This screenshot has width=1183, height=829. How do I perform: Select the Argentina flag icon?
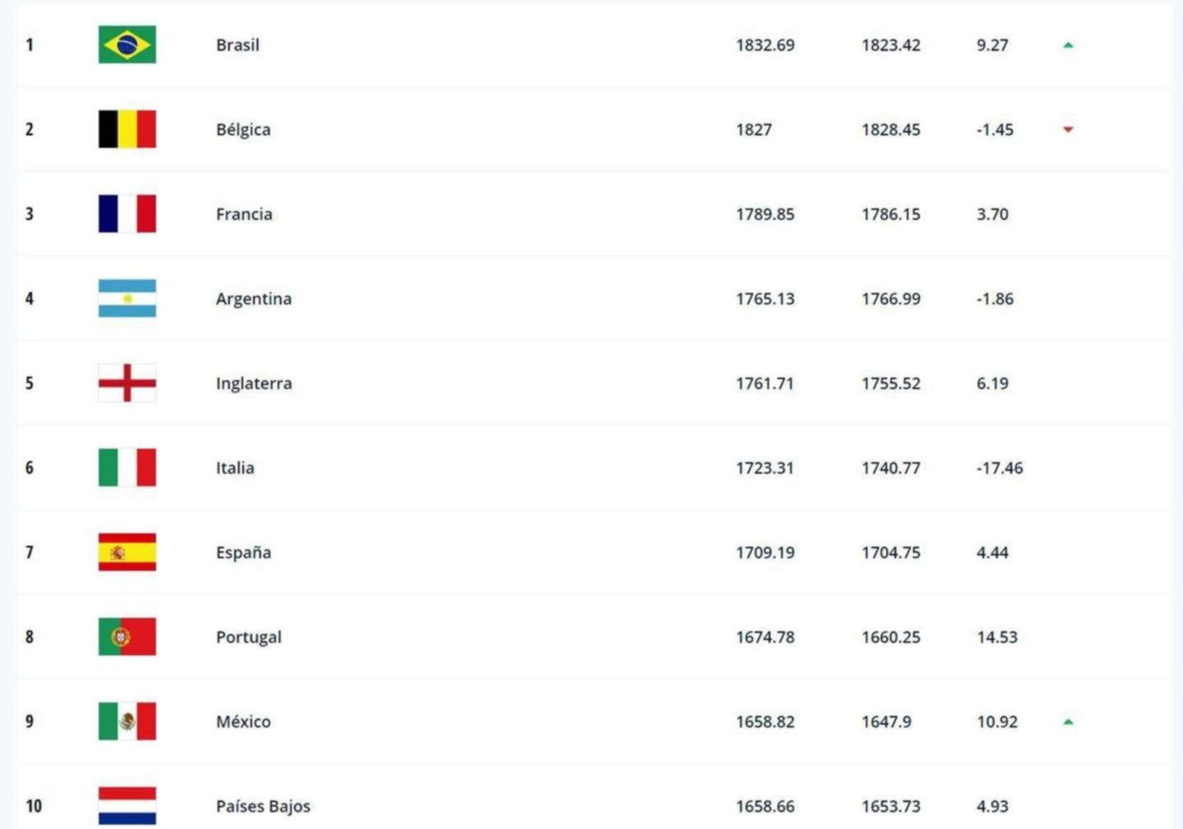tap(127, 298)
